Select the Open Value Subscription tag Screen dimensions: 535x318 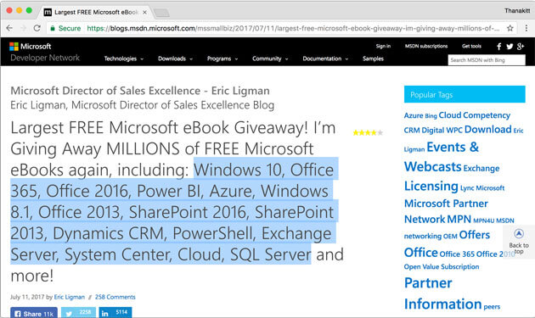442,267
